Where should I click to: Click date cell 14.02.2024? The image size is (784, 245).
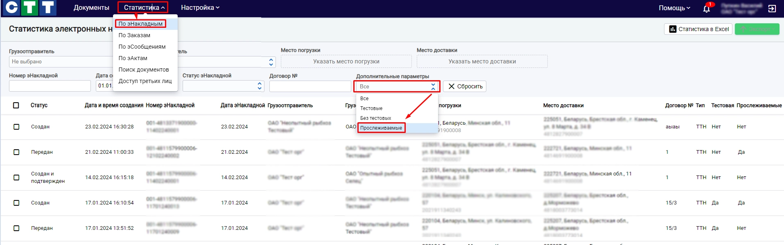pos(234,178)
